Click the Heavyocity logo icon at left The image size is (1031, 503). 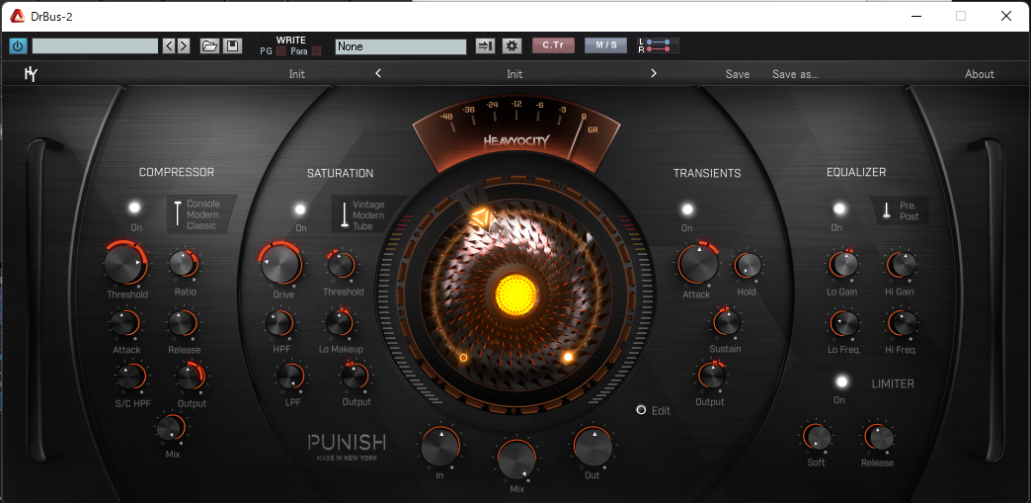tap(31, 74)
